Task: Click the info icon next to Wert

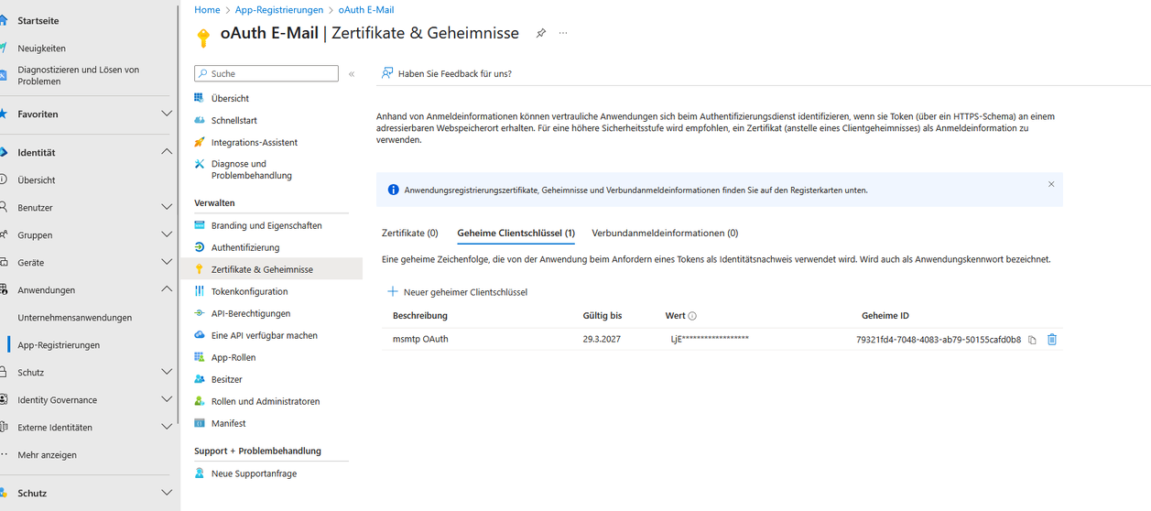Action: point(692,316)
